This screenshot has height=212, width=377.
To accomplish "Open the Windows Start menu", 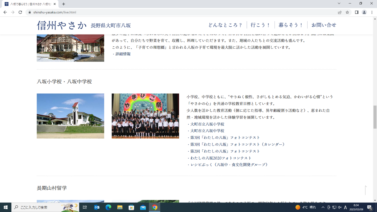I will (6, 207).
